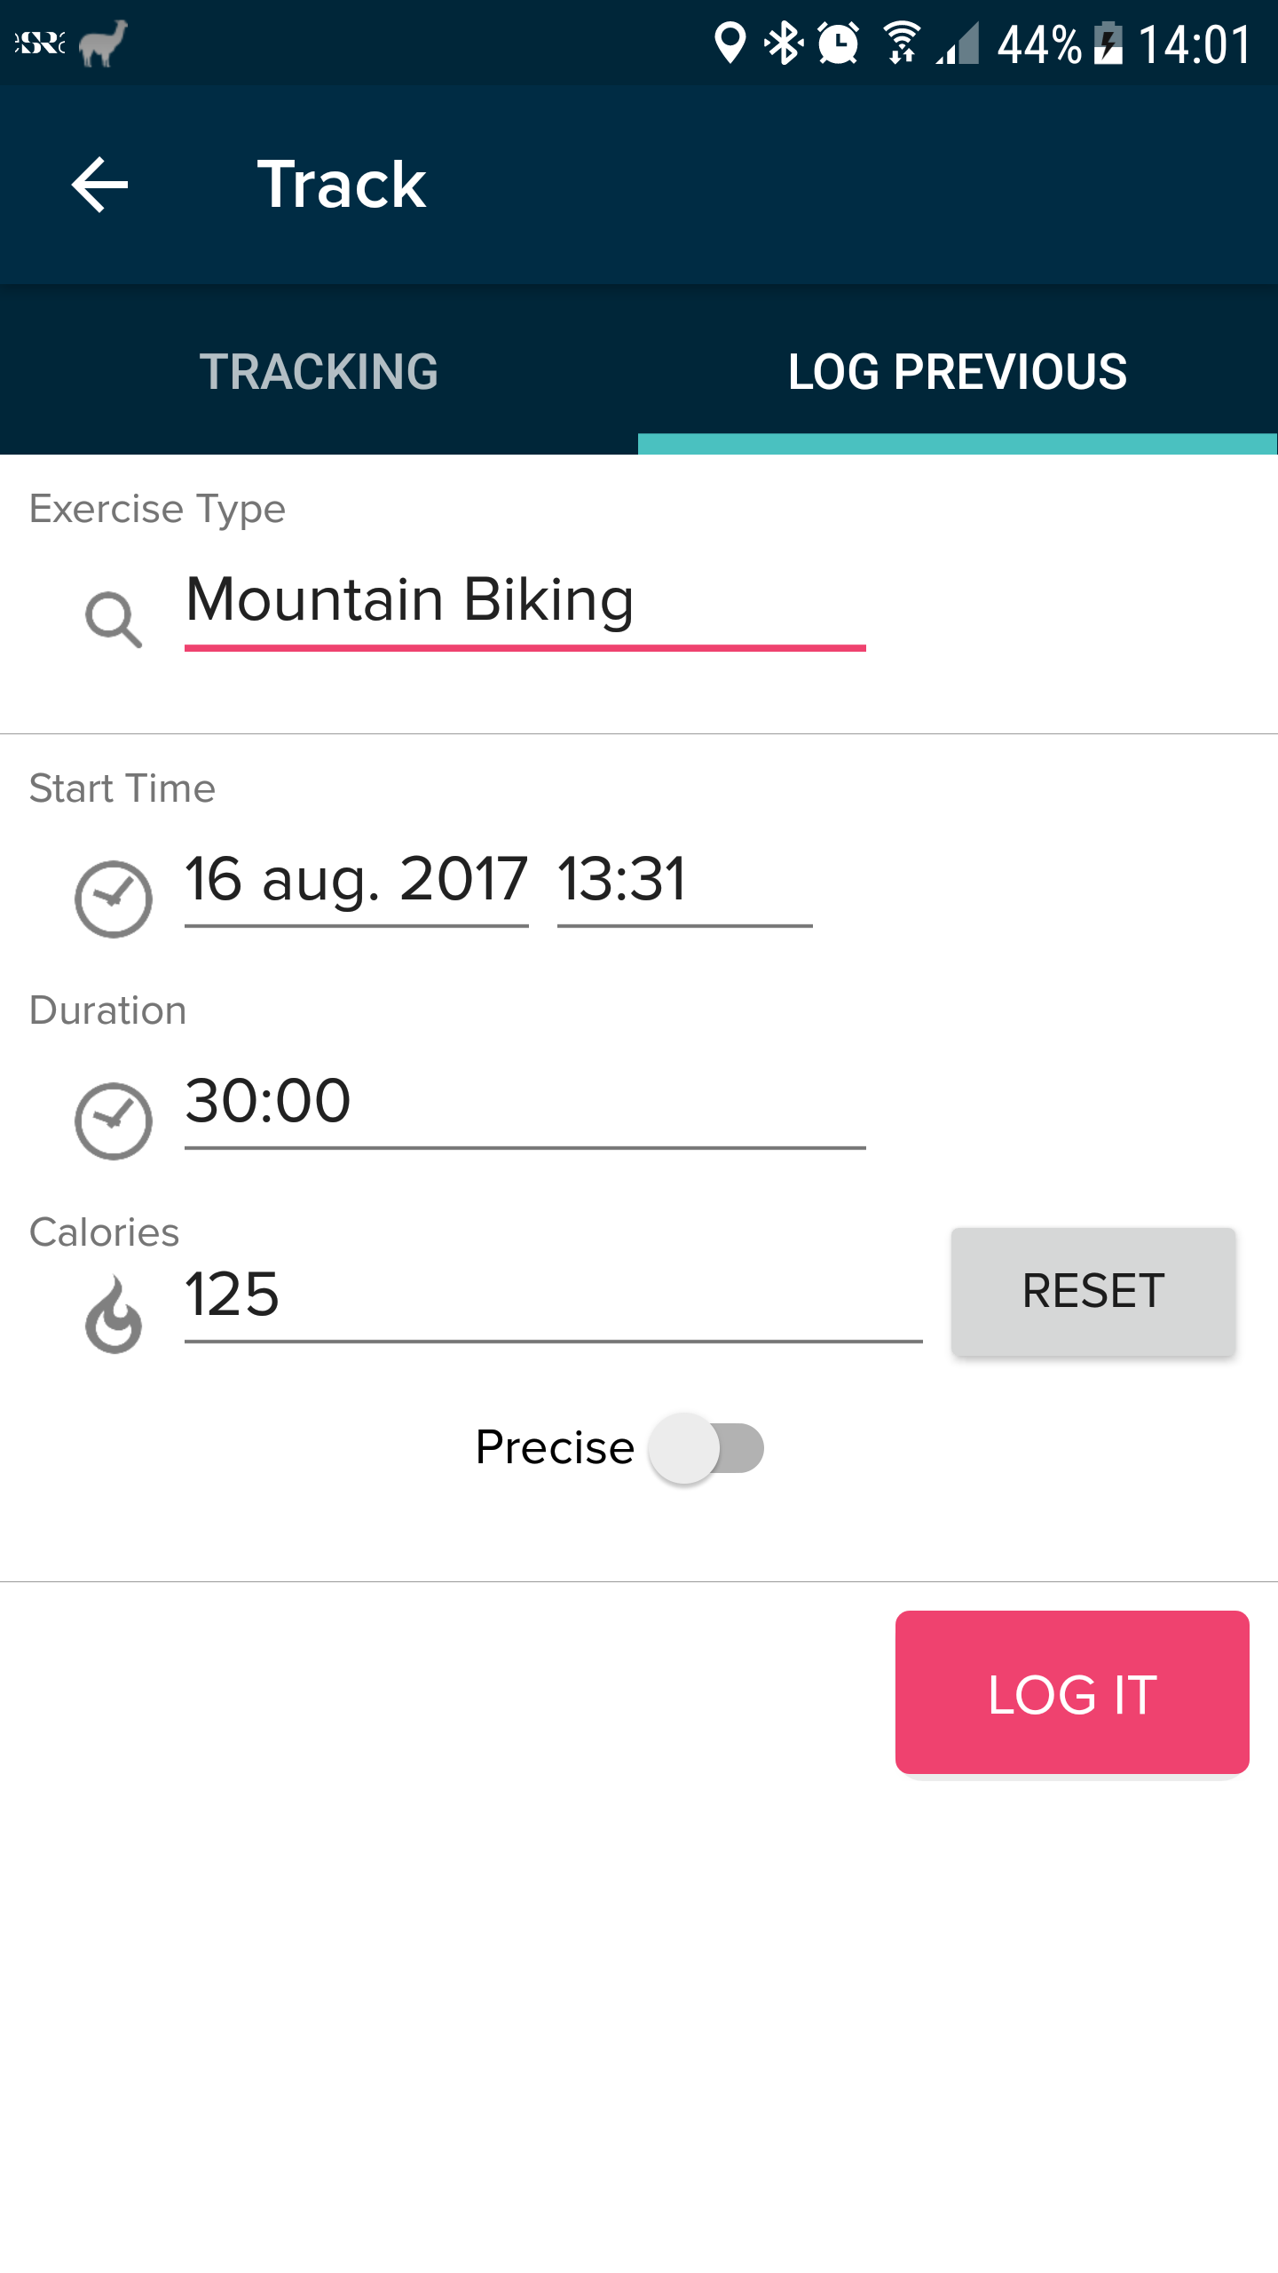Image resolution: width=1278 pixels, height=2273 pixels.
Task: Tap the alarm icon in status bar
Action: 839,43
